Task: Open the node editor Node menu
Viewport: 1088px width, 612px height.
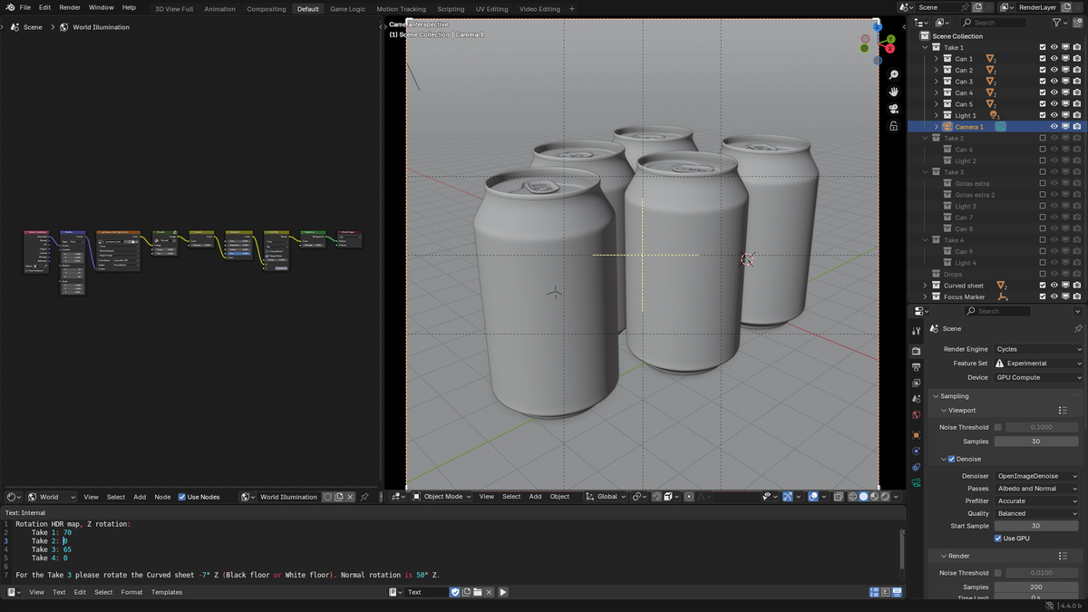Action: [x=162, y=497]
